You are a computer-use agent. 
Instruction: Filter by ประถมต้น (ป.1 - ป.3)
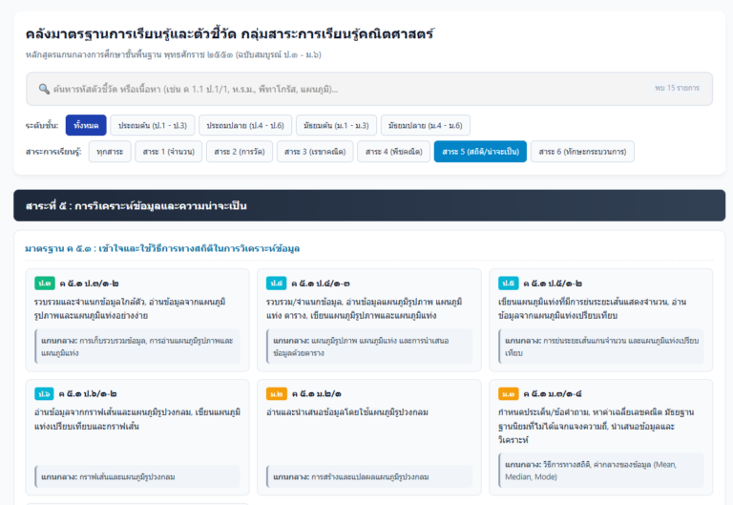pyautogui.click(x=153, y=125)
